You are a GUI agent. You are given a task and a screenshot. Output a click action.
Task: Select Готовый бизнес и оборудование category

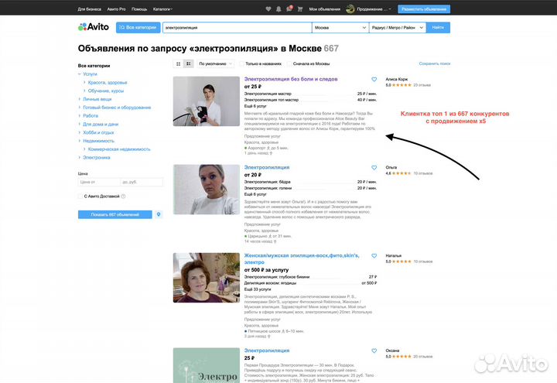pyautogui.click(x=117, y=108)
